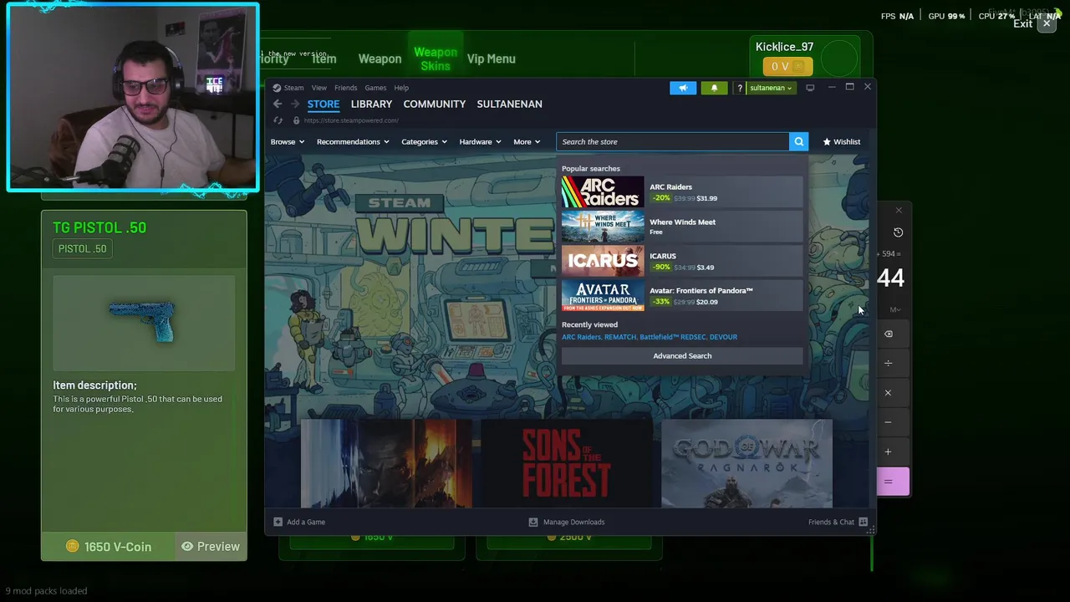This screenshot has width=1070, height=602.
Task: Click calculator minus key
Action: point(889,422)
